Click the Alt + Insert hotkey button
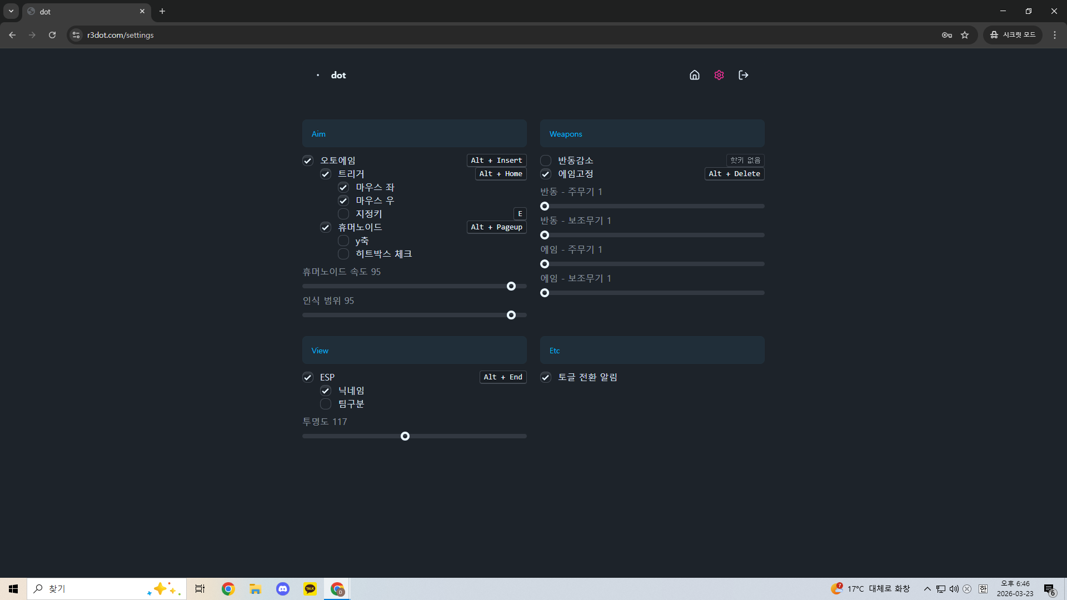The width and height of the screenshot is (1067, 600). (496, 161)
